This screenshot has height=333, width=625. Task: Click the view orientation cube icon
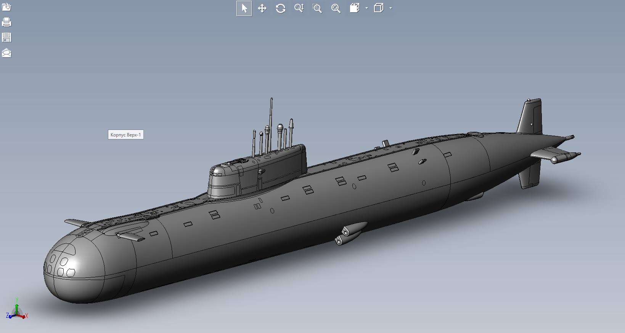pos(355,8)
